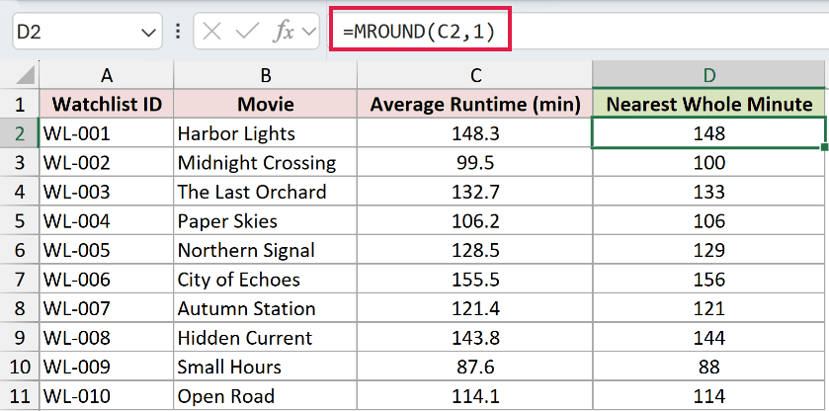Screen dimensions: 829x411
Task: Select the Small Hours cell
Action: [x=266, y=366]
